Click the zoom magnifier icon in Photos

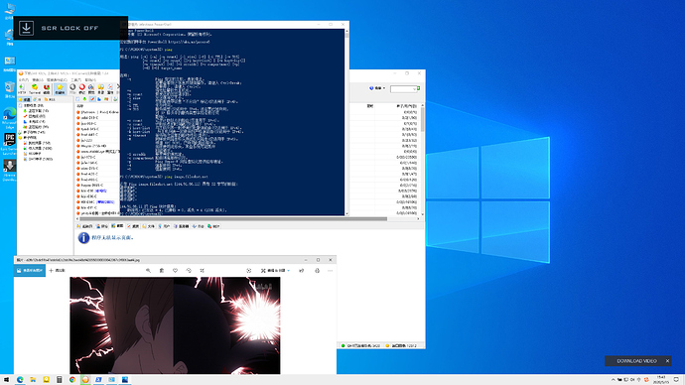[x=148, y=271]
